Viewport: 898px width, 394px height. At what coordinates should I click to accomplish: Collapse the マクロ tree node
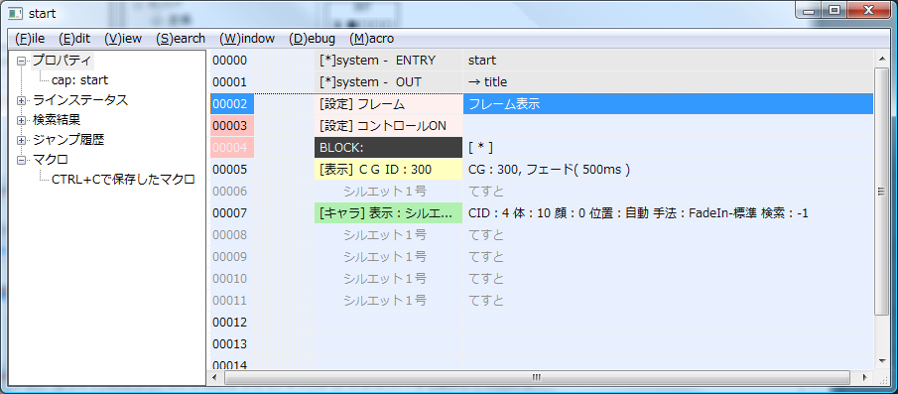[x=22, y=160]
